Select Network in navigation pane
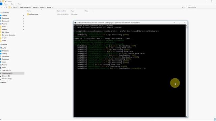 pos(4,82)
